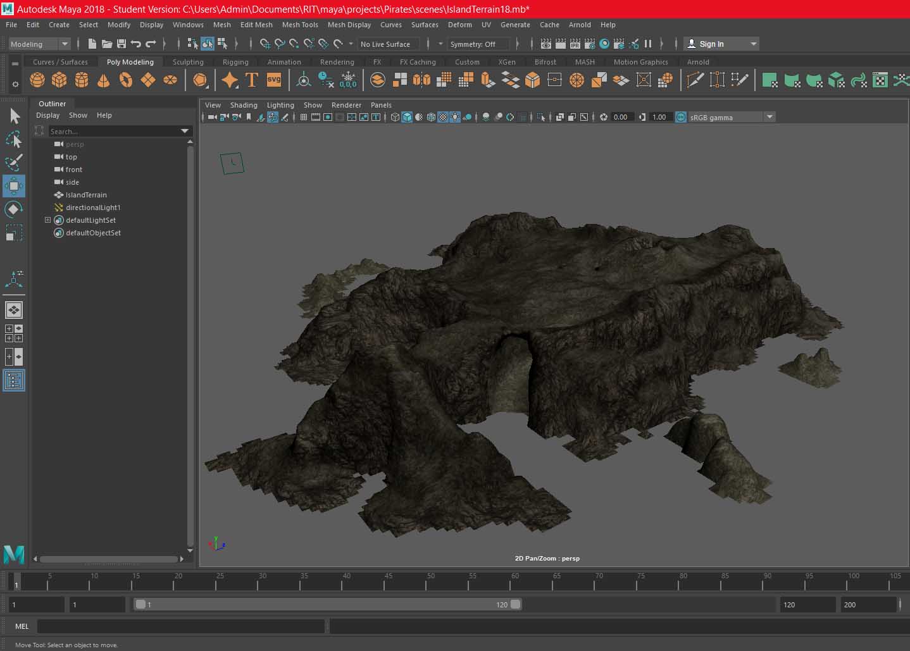Screen dimensions: 910x651
Task: Click the Redo arrow icon
Action: point(151,44)
